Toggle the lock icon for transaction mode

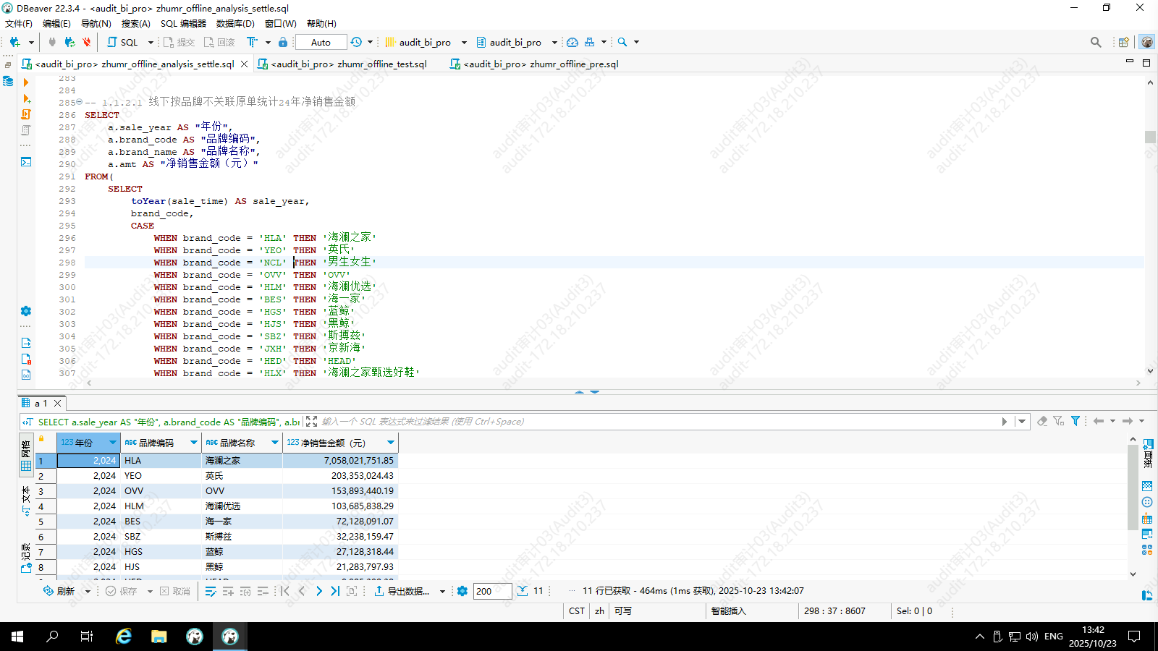(x=283, y=42)
